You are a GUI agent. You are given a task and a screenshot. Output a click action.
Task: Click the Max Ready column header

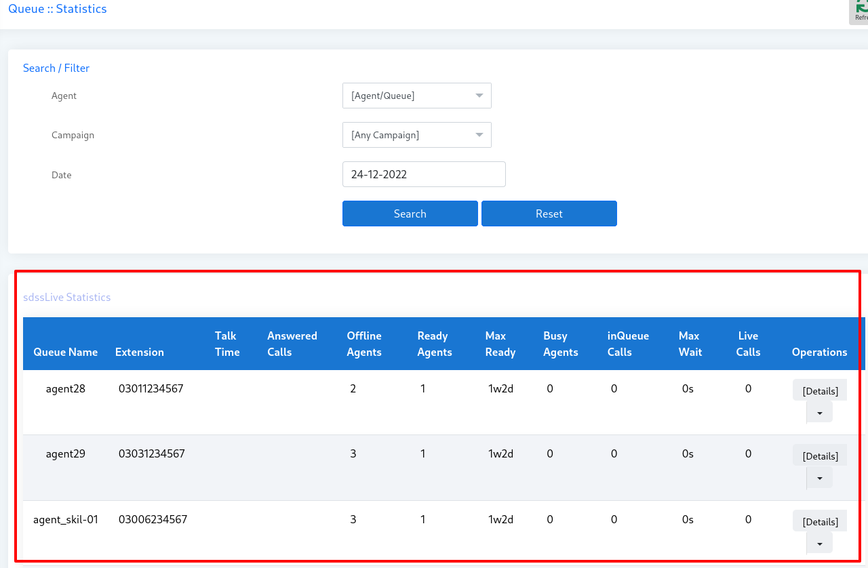(500, 344)
